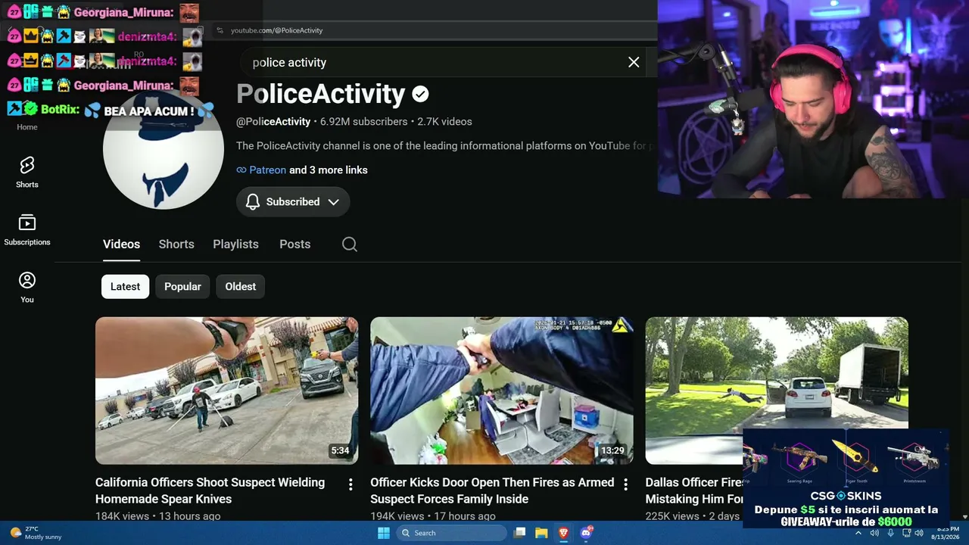Open Task View on the taskbar
The height and width of the screenshot is (545, 969).
[519, 533]
